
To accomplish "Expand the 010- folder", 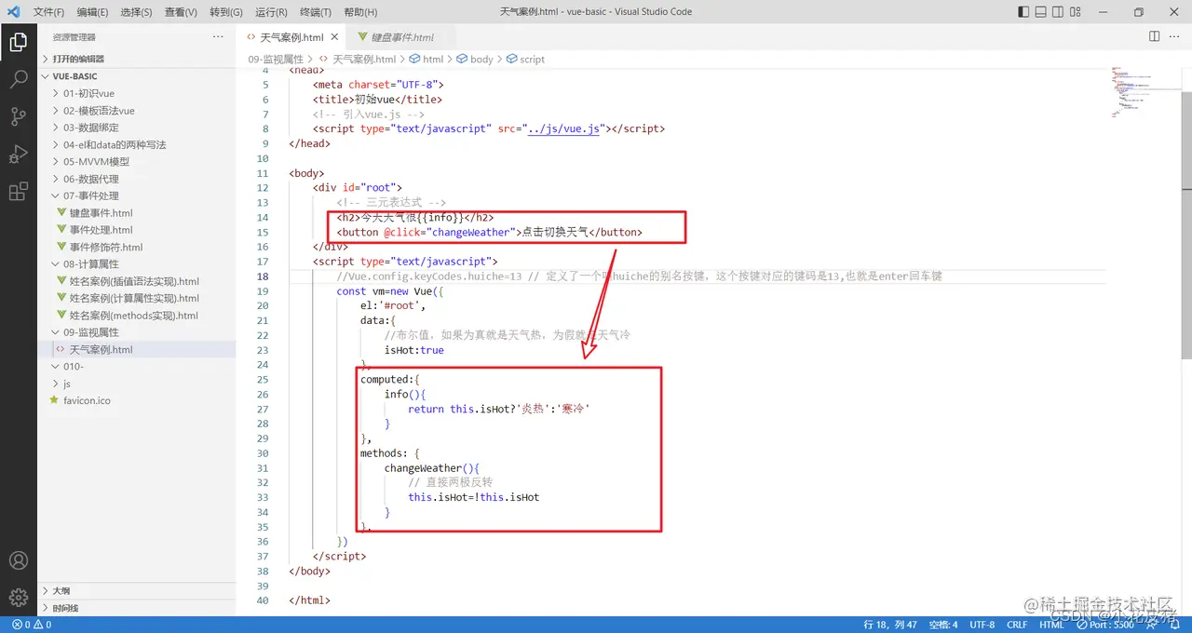I will [137, 366].
